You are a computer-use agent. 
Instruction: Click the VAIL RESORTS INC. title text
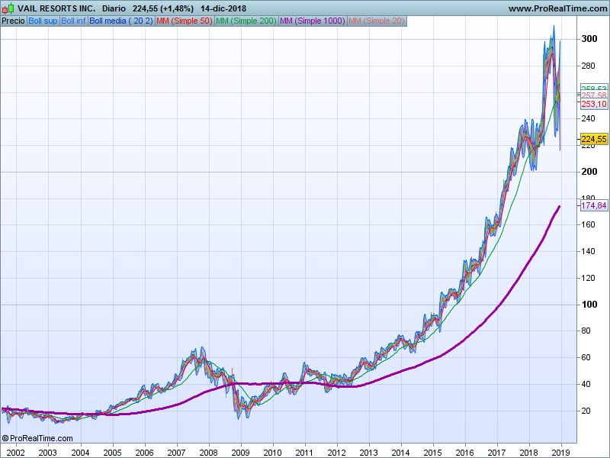(56, 8)
